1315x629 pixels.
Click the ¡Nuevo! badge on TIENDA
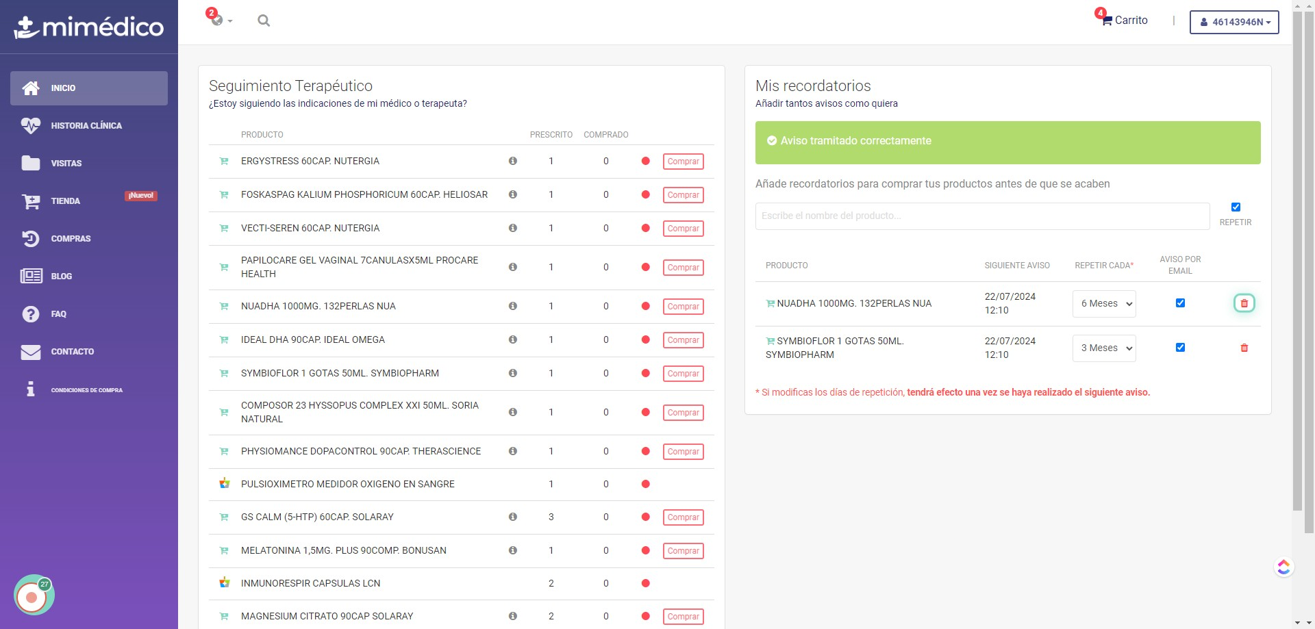pyautogui.click(x=141, y=196)
